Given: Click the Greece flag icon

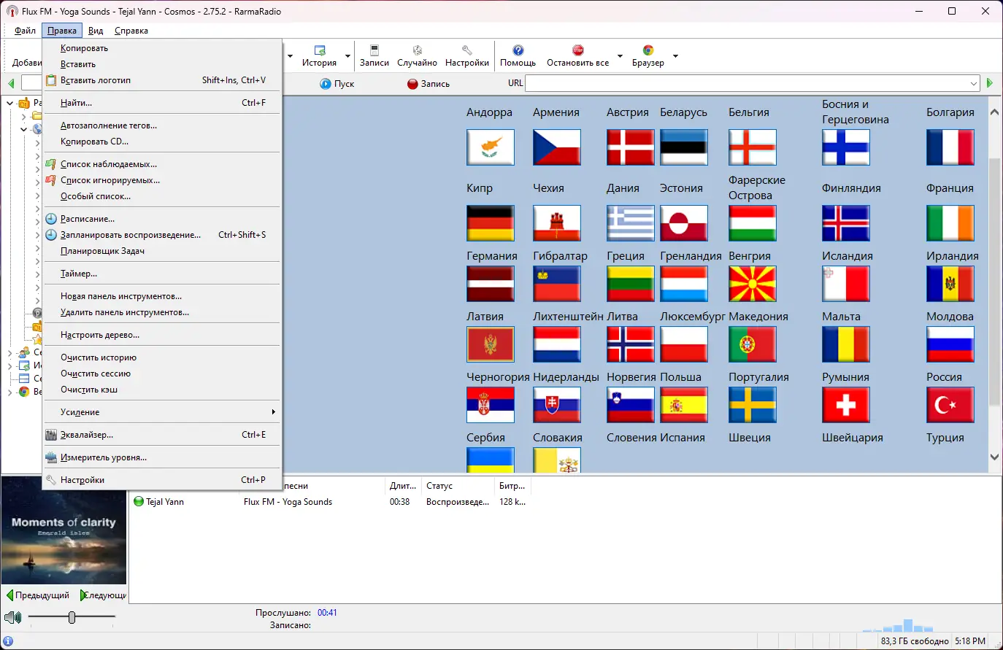Looking at the screenshot, I should pyautogui.click(x=631, y=223).
